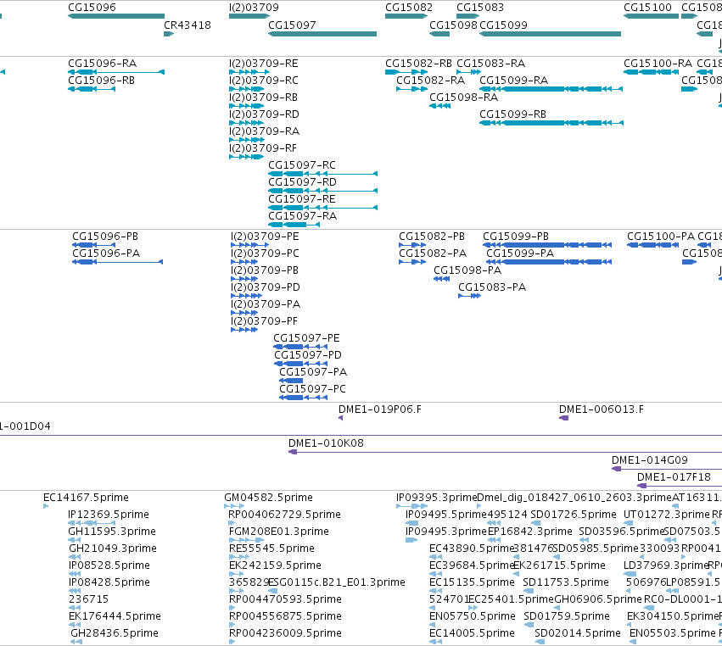Open transcript label CG15082-RB

(418, 64)
